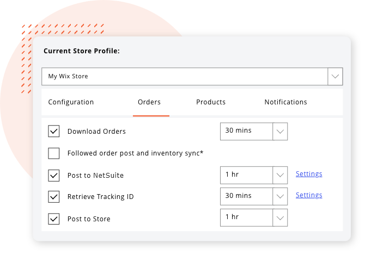
Task: Open the Post to Store interval chevron
Action: pyautogui.click(x=280, y=218)
